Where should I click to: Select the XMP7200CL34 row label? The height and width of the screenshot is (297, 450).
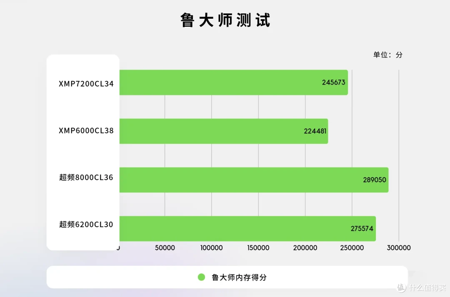point(86,84)
